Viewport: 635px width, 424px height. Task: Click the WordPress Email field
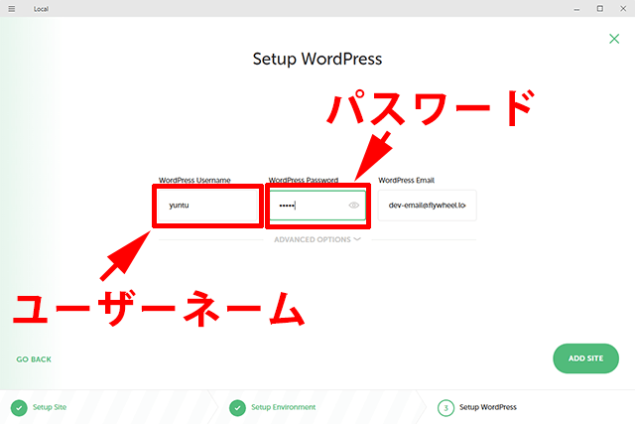click(x=427, y=206)
